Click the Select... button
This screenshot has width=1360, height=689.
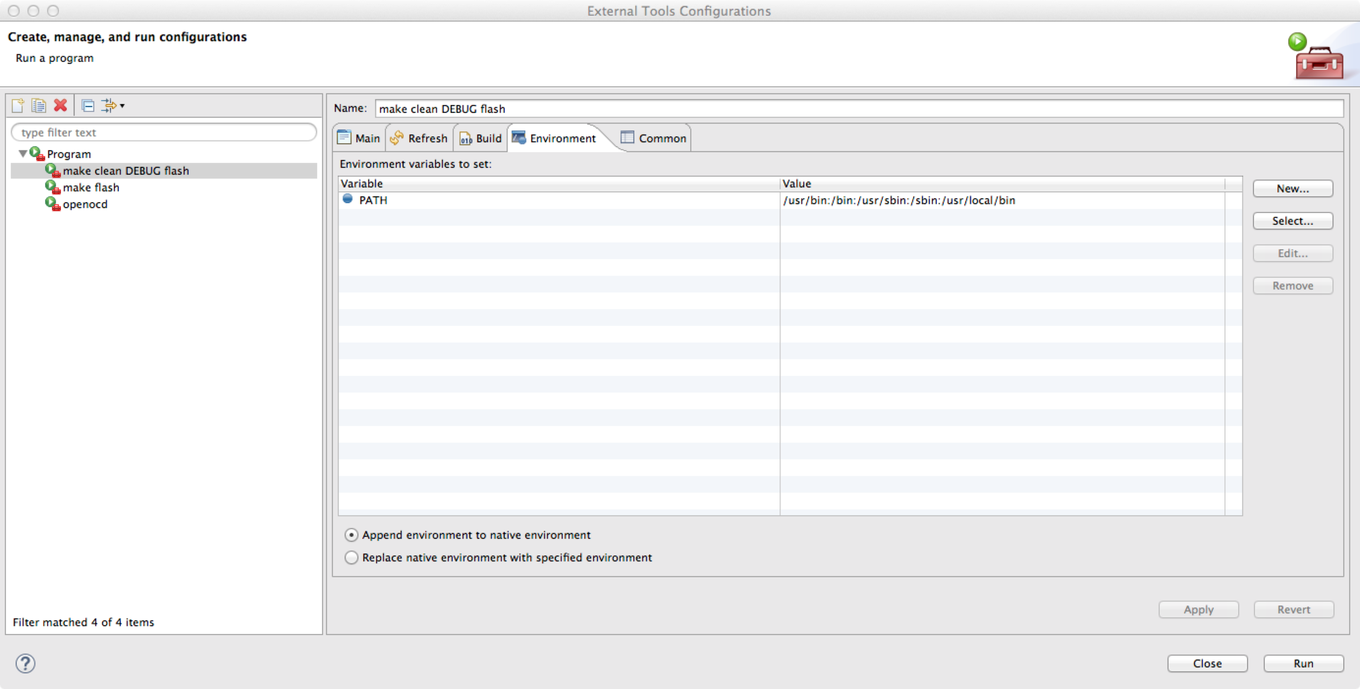1292,221
